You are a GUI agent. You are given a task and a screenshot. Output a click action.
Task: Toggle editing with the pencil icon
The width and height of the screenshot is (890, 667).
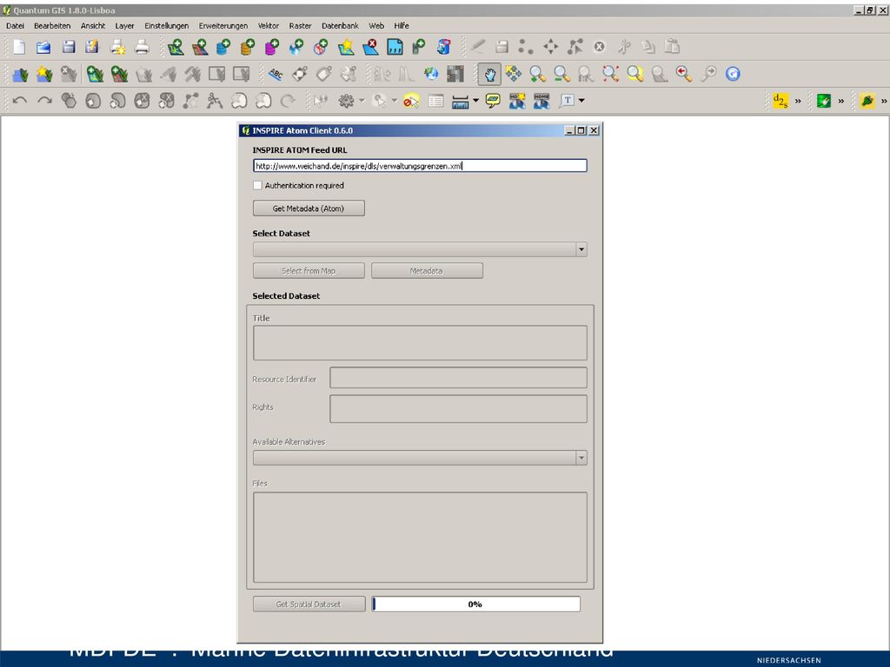tap(478, 47)
